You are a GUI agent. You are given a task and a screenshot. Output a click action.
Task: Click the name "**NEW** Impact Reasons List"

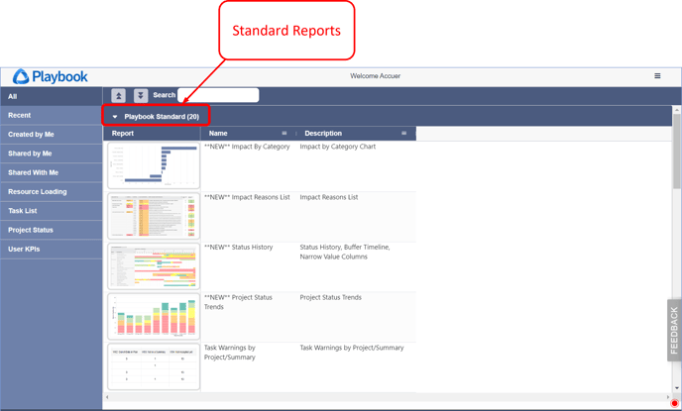pyautogui.click(x=247, y=197)
